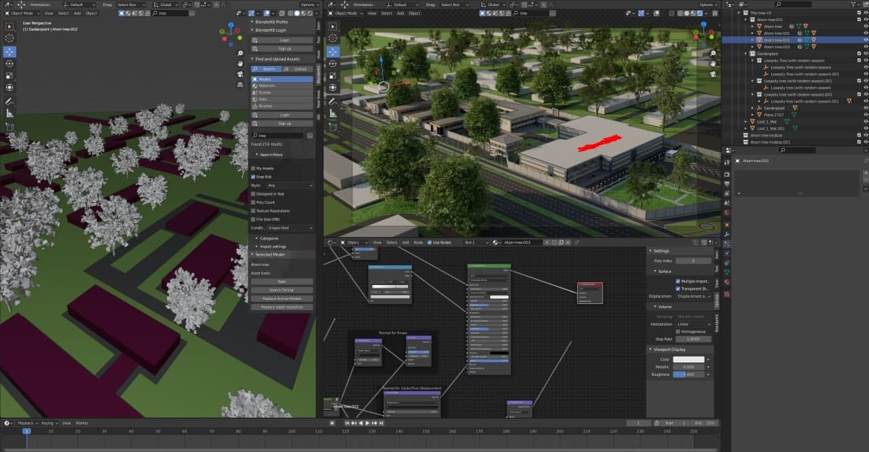Viewport: 869px width, 452px height.
Task: Open the Interpolation dropdown showing Linear
Action: tap(693, 324)
